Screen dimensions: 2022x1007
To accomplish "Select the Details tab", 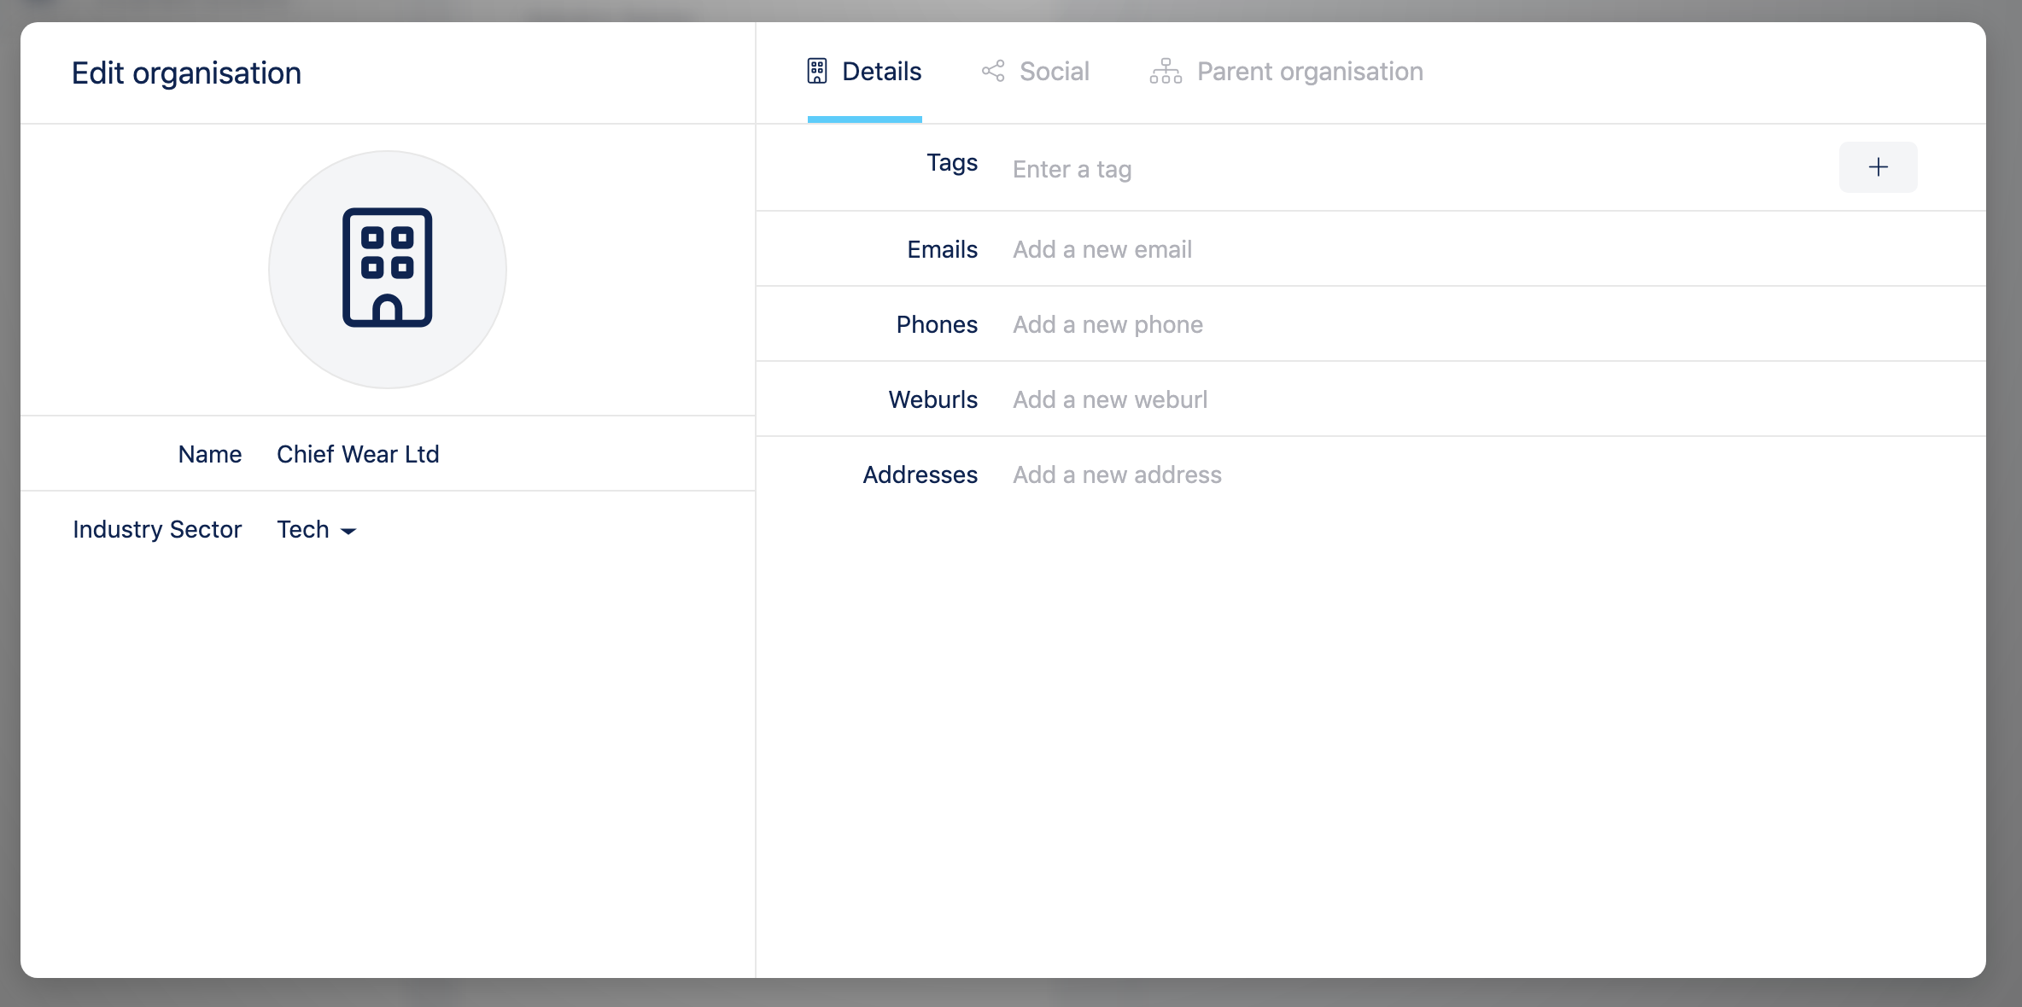I will point(881,71).
